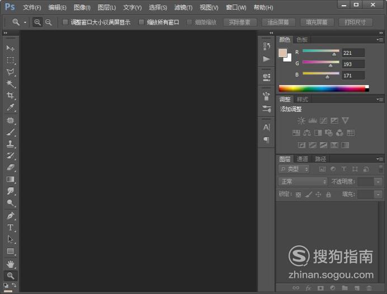The height and width of the screenshot is (294, 387).
Task: Add a Levels adjustment
Action: click(313, 120)
